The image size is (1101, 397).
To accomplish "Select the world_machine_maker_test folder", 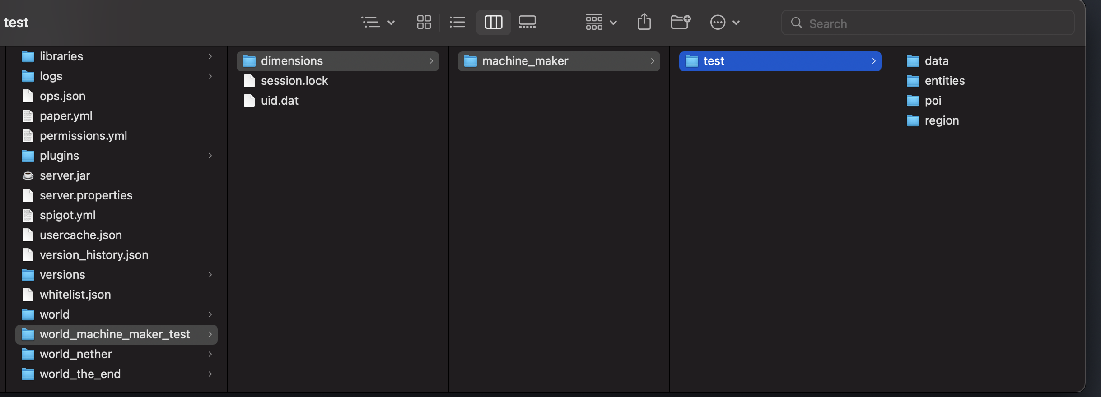I will tap(117, 334).
